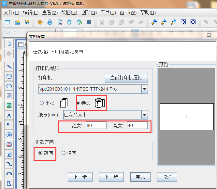Open print preview magnifier icon
This screenshot has width=217, height=189.
60,22
